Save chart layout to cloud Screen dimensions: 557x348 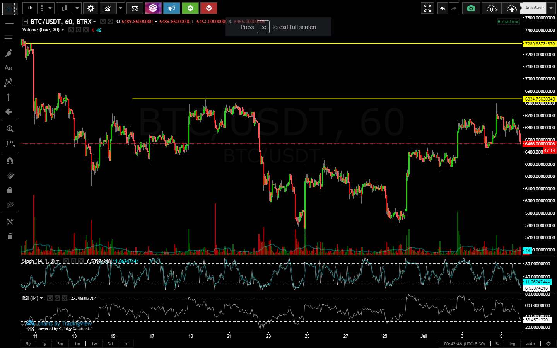click(511, 8)
